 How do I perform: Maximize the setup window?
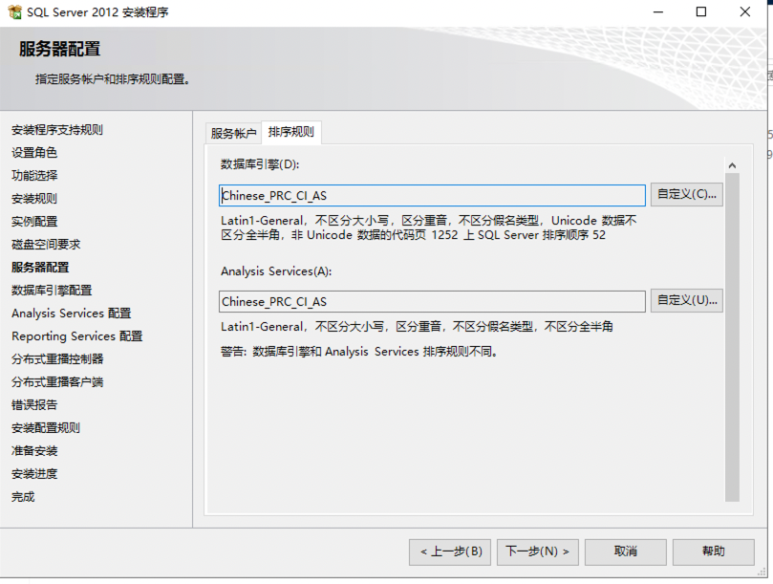(701, 12)
